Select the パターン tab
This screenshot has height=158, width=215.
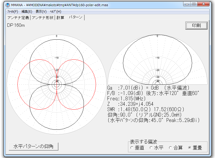[x=76, y=17]
